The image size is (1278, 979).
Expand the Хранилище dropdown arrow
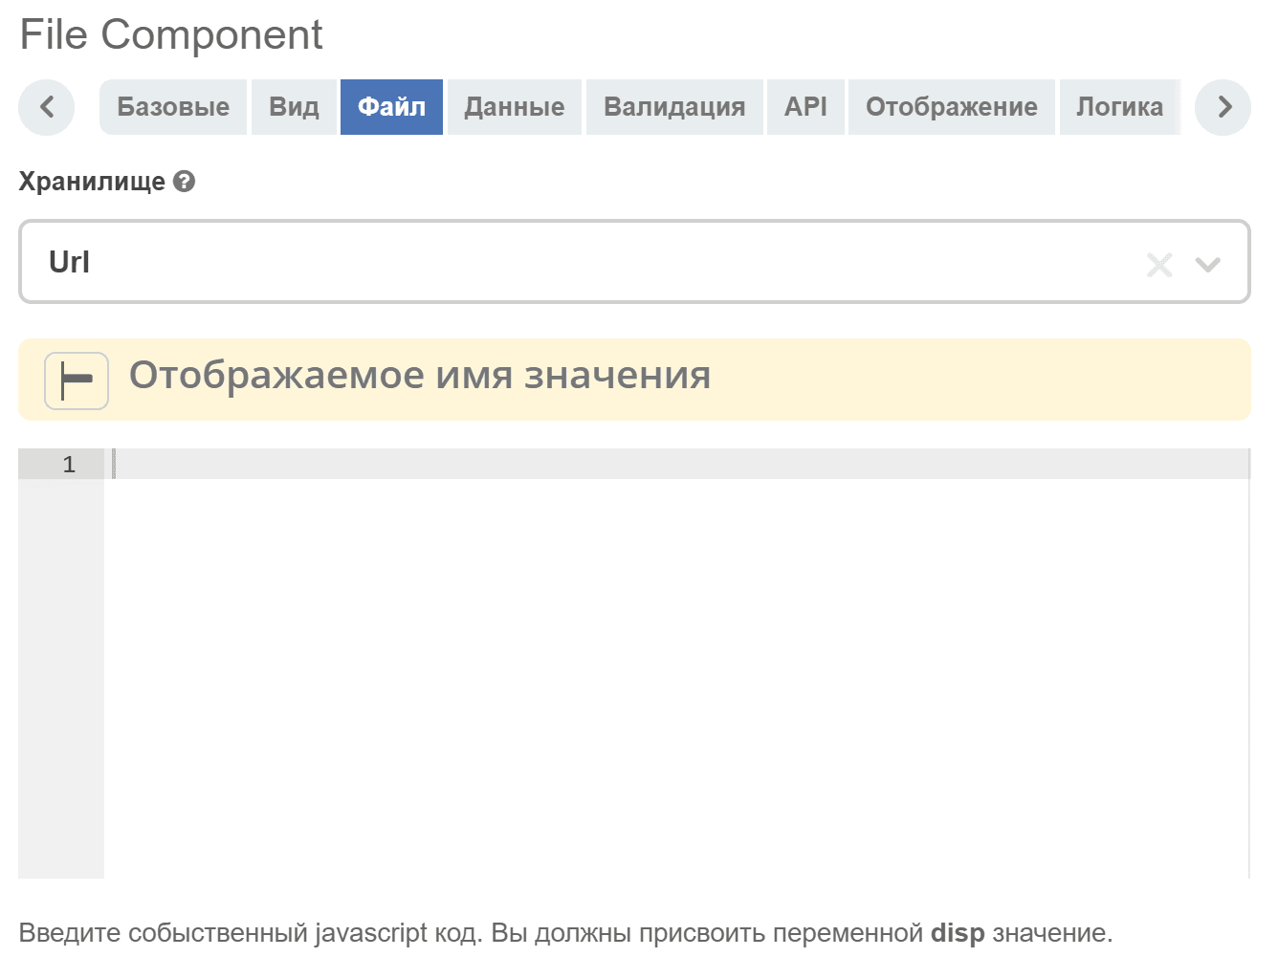(1208, 264)
